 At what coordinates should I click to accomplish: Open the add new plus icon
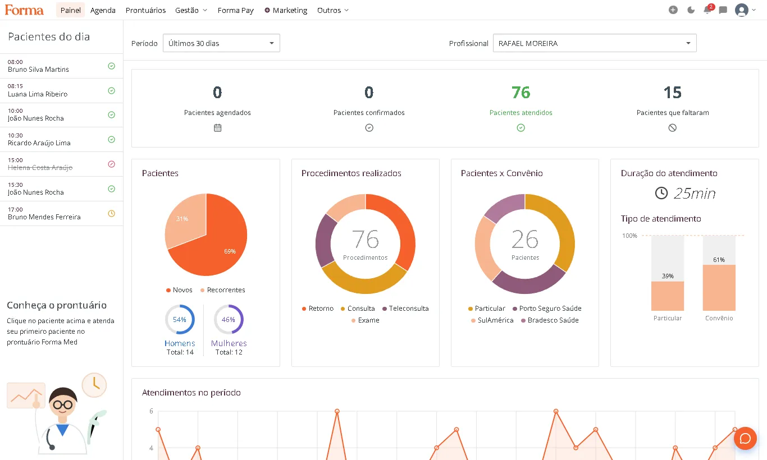[x=673, y=10]
